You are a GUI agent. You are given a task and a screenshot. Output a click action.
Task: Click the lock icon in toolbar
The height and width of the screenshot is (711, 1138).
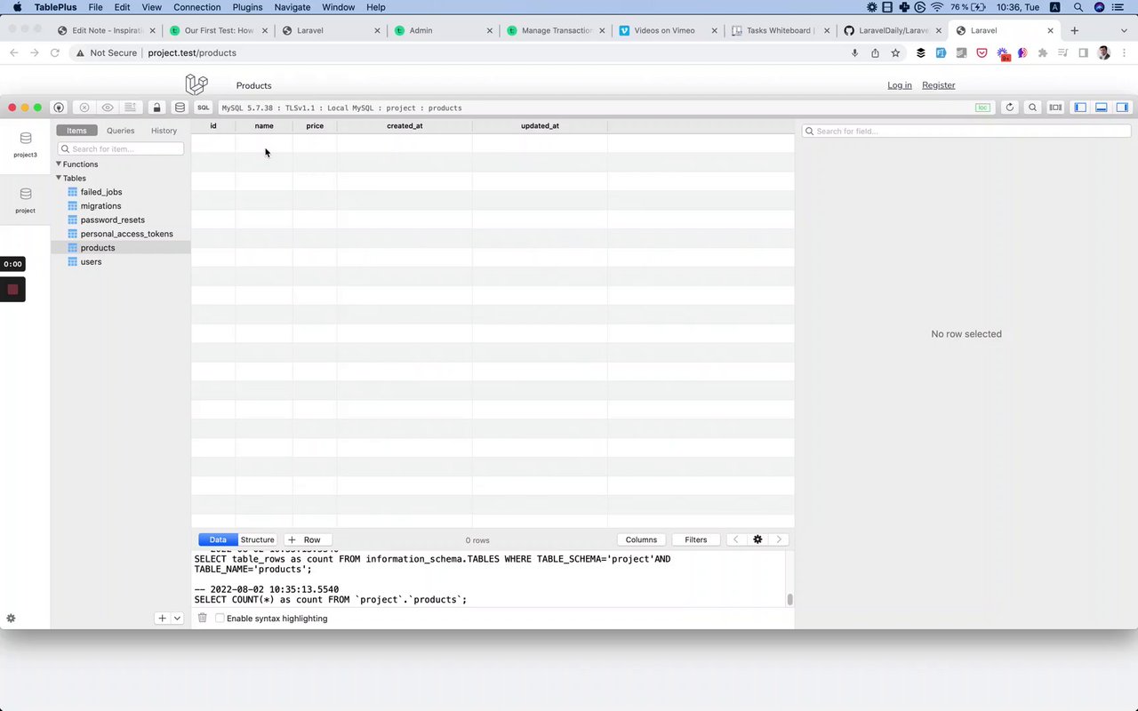click(x=157, y=108)
